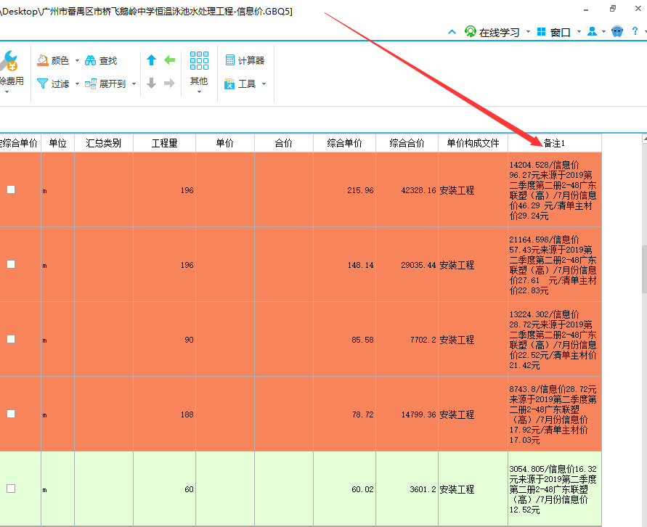Click the 单价 column header
Viewport: 647px width, 527px height.
(225, 143)
